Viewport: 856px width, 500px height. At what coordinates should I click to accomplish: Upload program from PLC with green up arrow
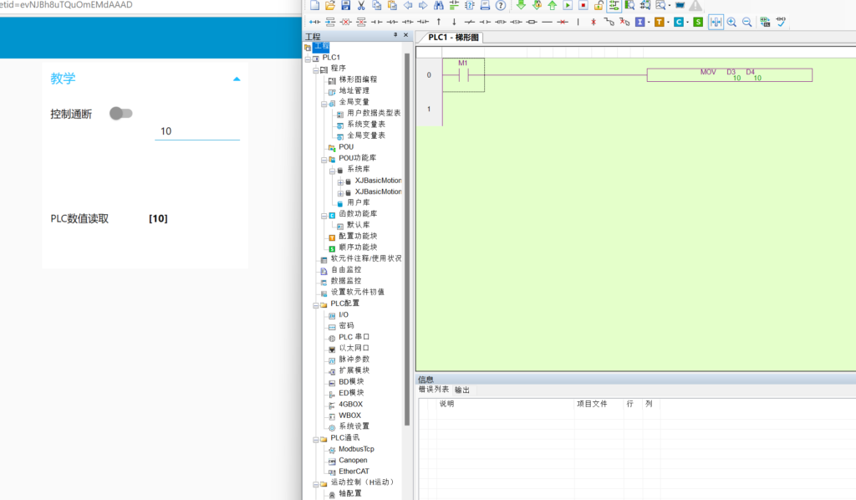click(552, 5)
